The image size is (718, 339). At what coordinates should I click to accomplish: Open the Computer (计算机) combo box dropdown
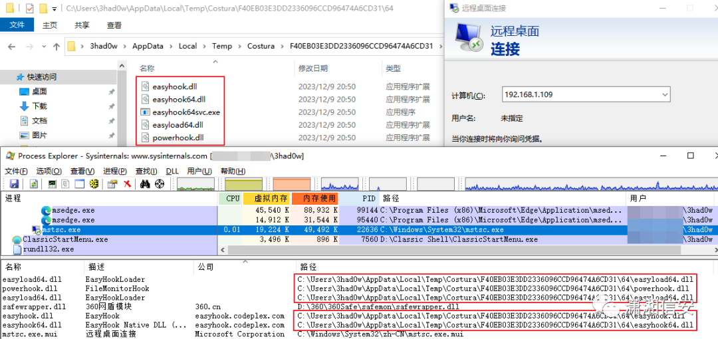click(x=665, y=95)
